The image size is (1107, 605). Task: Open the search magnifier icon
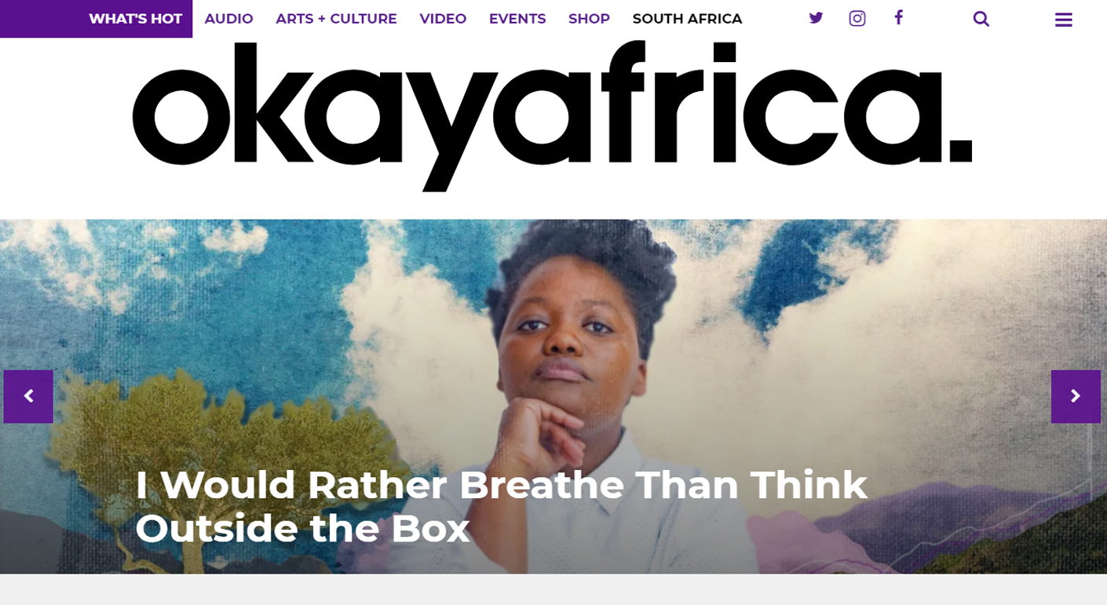click(981, 19)
